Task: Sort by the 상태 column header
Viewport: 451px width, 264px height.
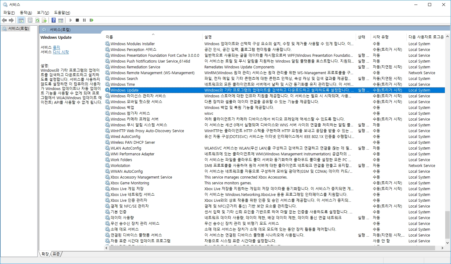Action: coord(363,37)
